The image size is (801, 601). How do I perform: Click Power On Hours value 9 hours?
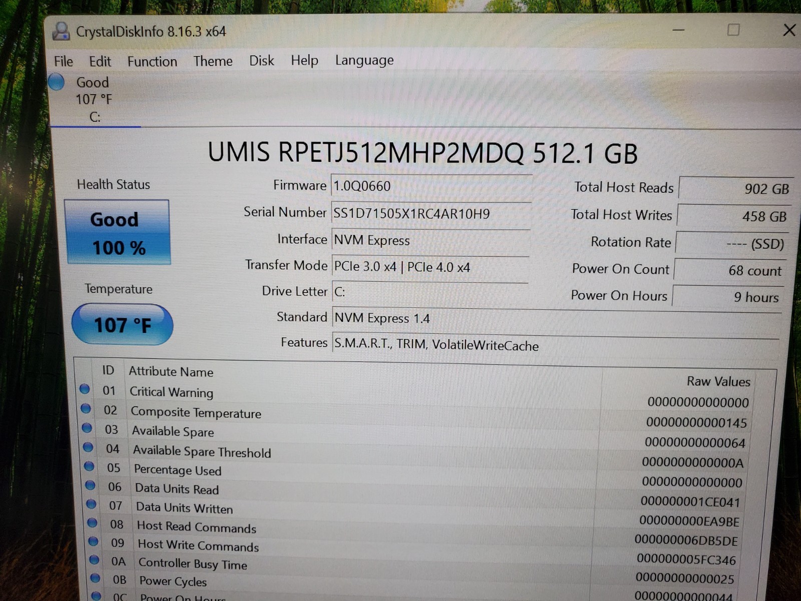(x=727, y=297)
